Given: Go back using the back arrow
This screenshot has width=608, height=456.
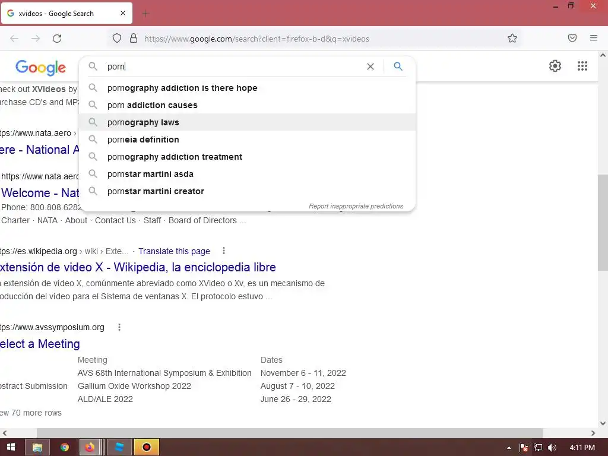Looking at the screenshot, I should click(x=14, y=39).
